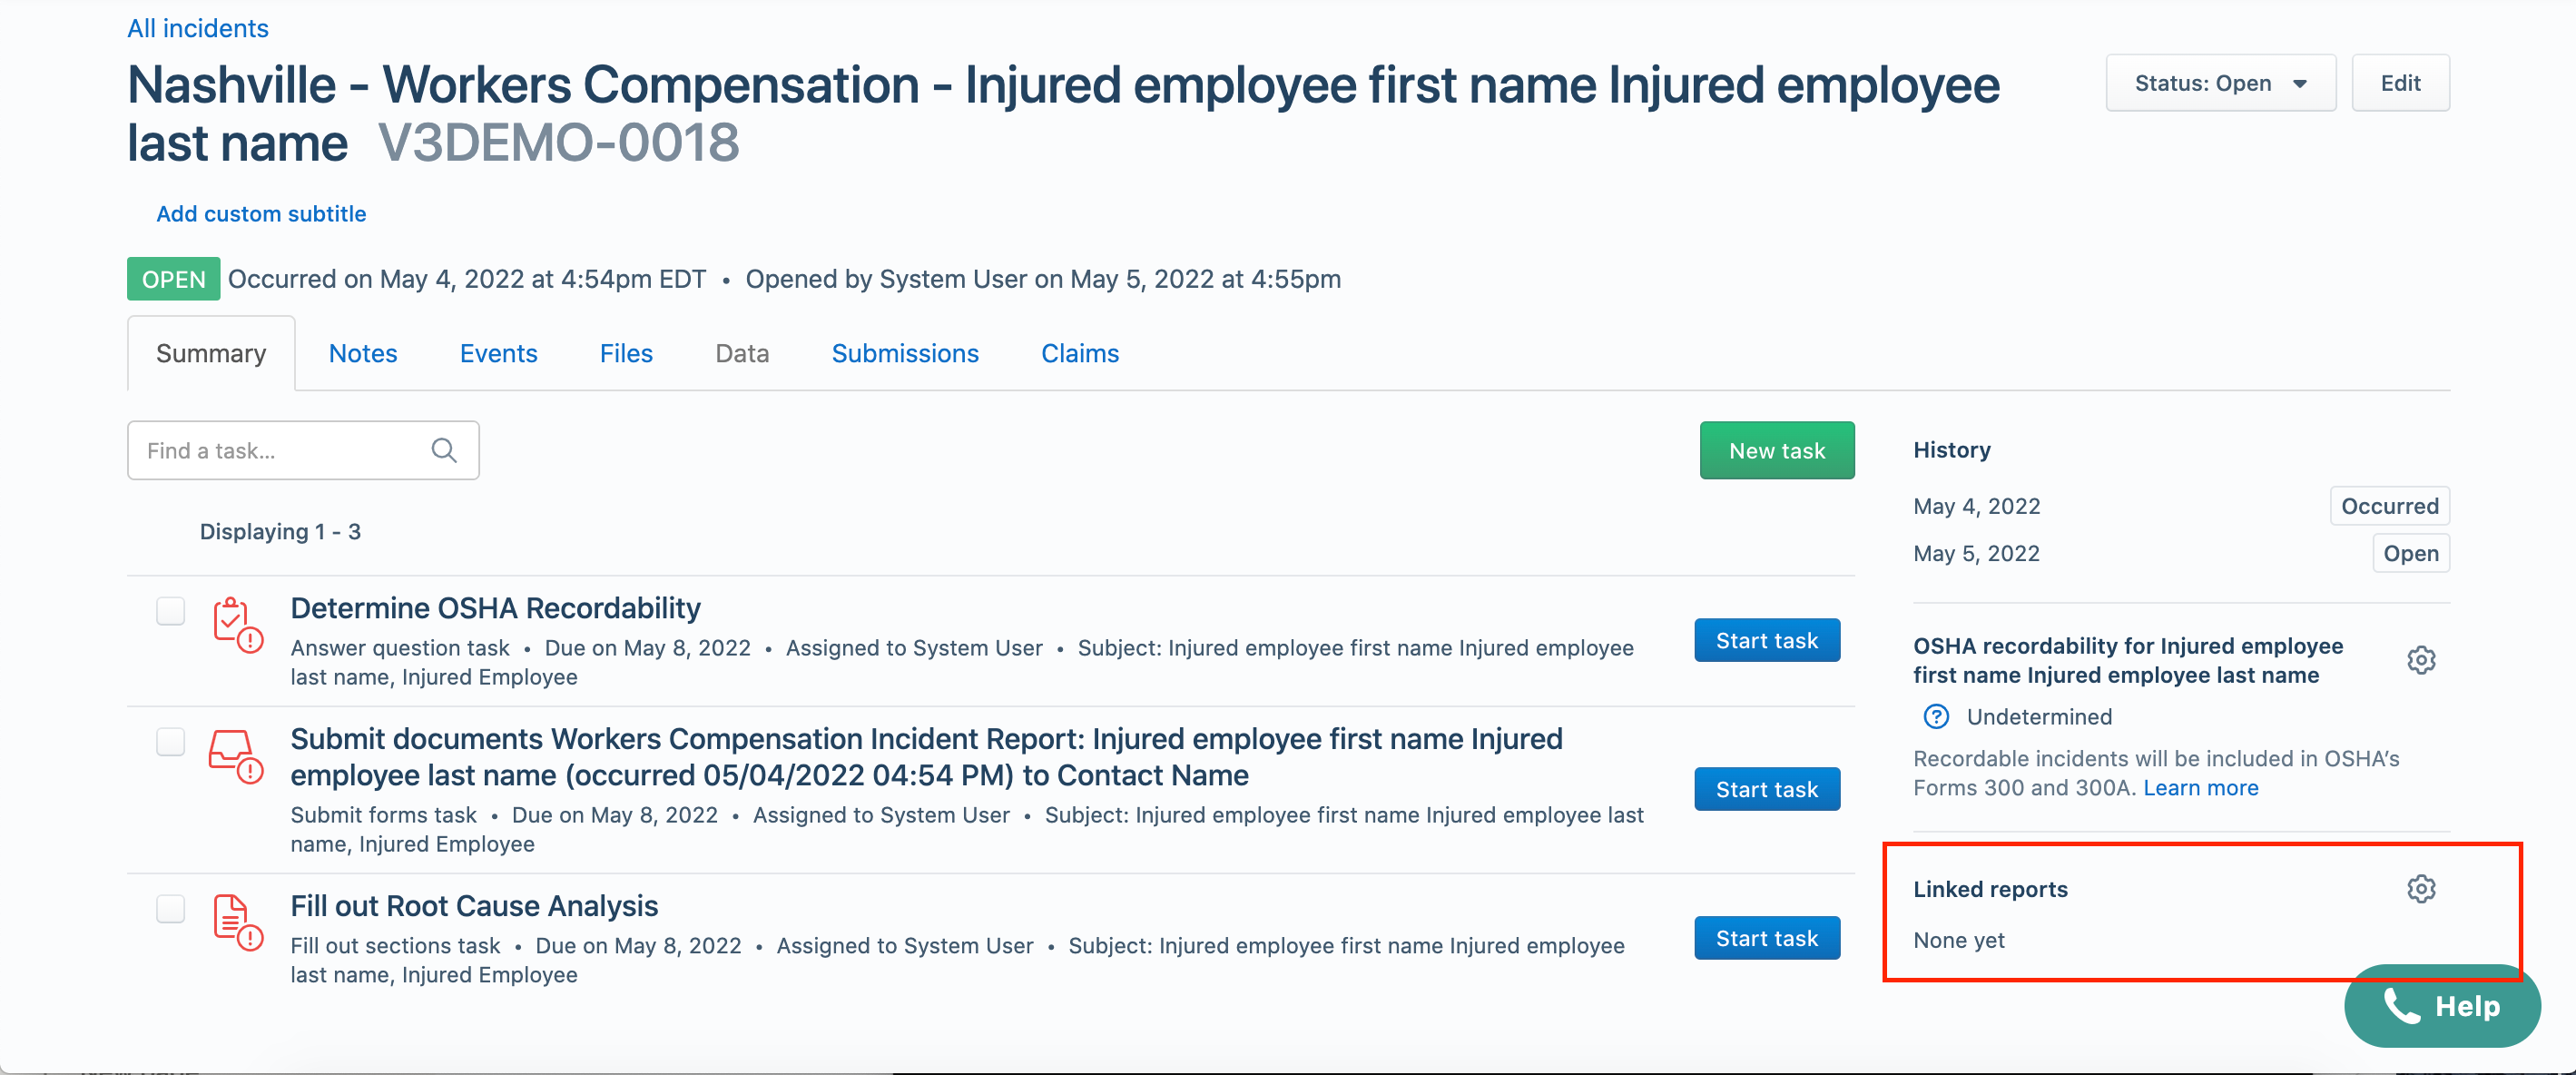Click the May 4, 2022 history date

tap(1976, 506)
